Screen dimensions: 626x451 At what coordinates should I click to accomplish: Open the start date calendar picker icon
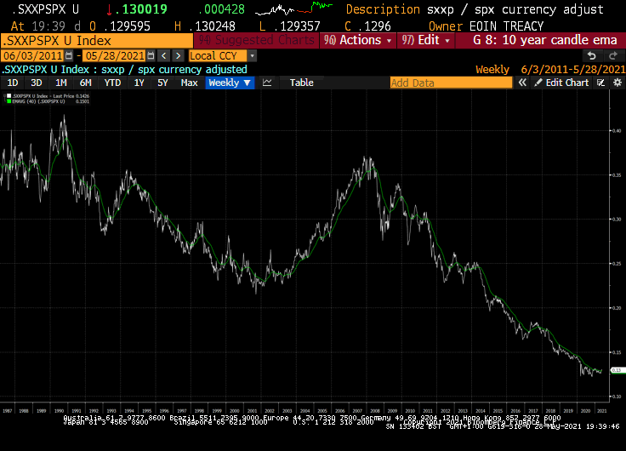[x=69, y=55]
